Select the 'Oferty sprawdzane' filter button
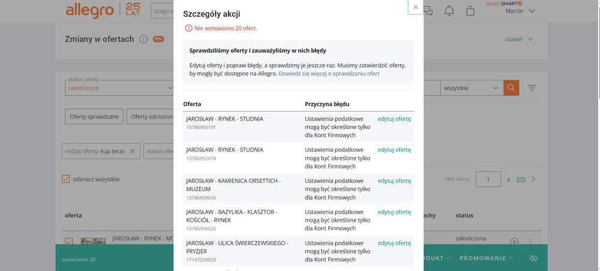This screenshot has height=271, width=600. click(94, 116)
